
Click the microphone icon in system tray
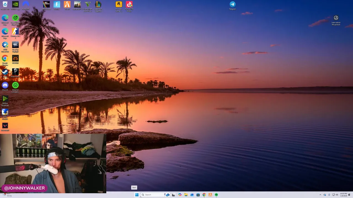tap(329, 195)
